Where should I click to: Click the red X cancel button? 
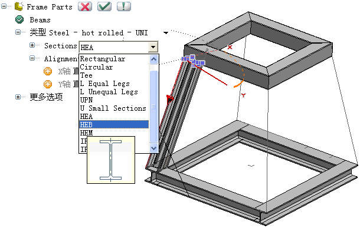click(85, 6)
